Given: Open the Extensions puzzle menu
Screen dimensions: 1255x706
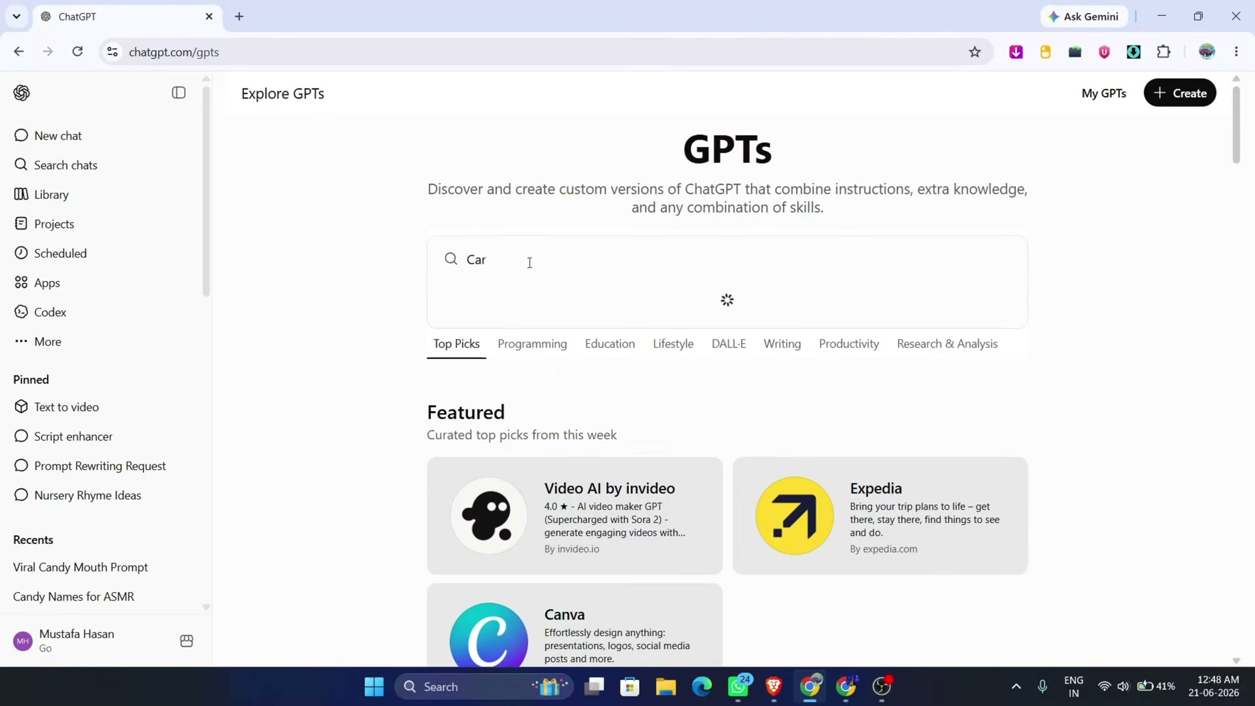Looking at the screenshot, I should [1163, 52].
